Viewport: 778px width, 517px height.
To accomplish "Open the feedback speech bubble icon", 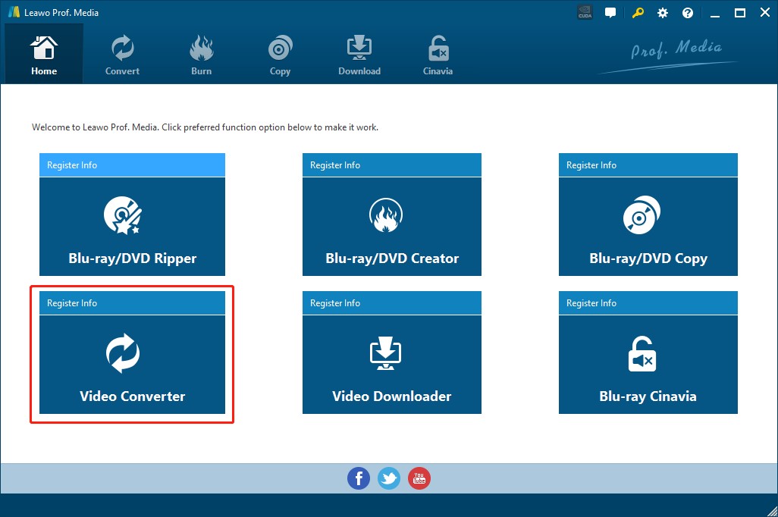I will pos(610,13).
